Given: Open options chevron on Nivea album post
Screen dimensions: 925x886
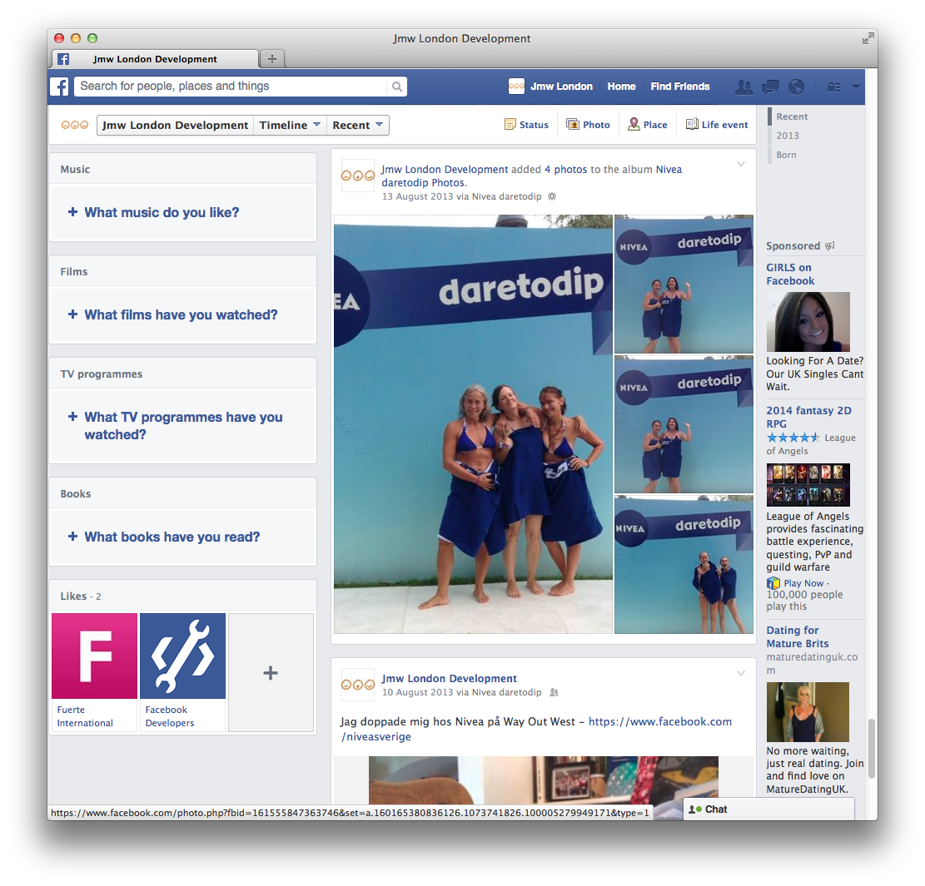Looking at the screenshot, I should (740, 165).
